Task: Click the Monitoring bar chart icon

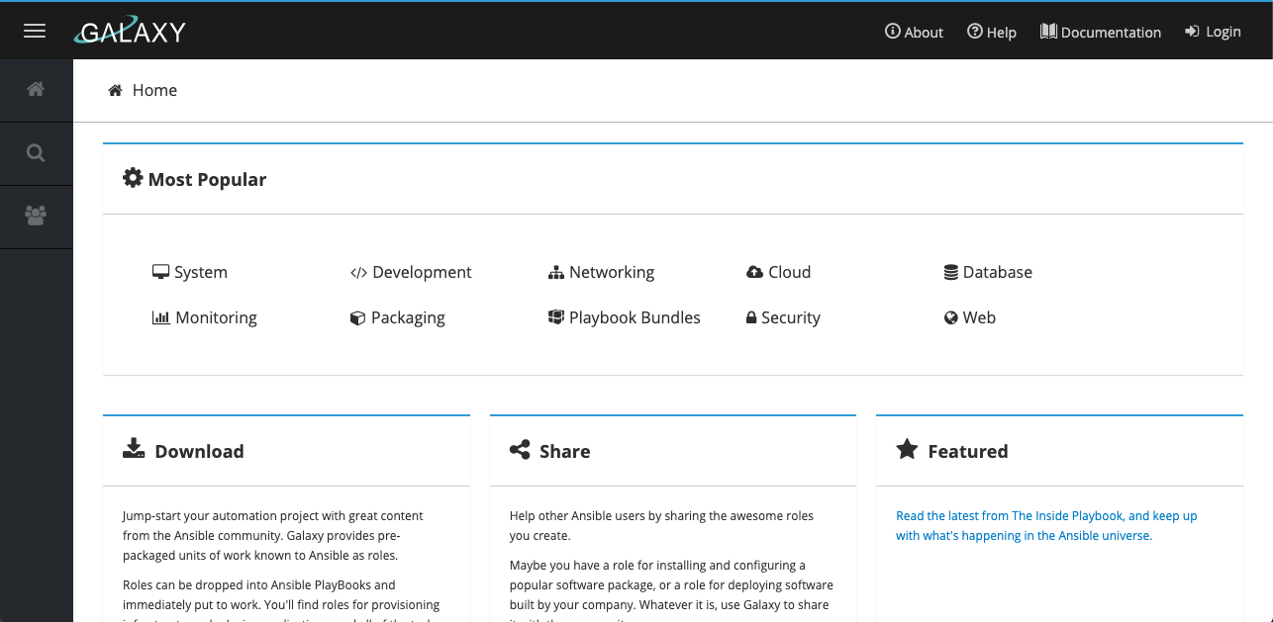Action: coord(161,317)
